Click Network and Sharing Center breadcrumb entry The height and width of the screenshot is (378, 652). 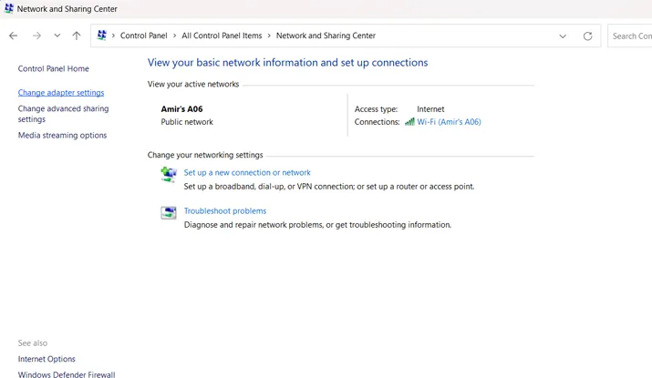326,36
